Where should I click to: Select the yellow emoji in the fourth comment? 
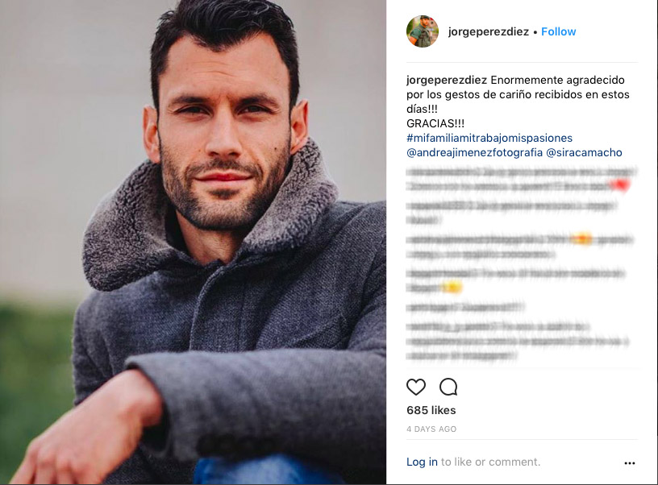[x=452, y=287]
